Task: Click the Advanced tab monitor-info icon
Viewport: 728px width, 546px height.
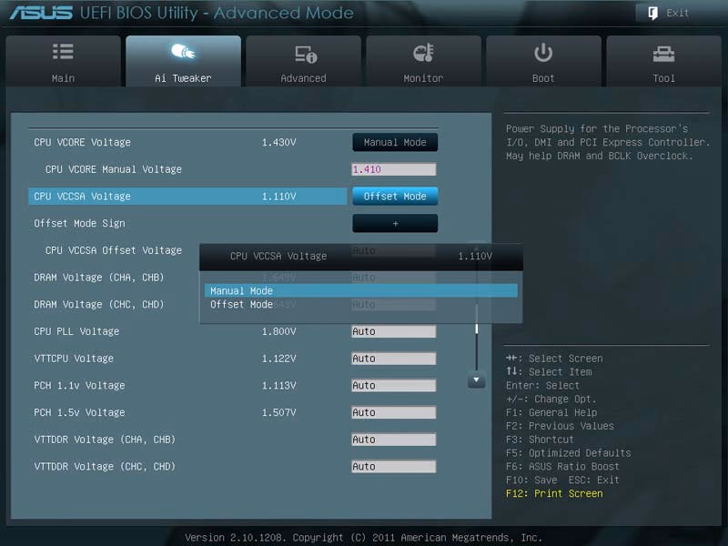Action: [x=306, y=54]
